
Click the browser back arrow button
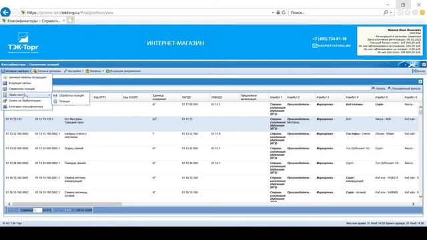[5, 12]
